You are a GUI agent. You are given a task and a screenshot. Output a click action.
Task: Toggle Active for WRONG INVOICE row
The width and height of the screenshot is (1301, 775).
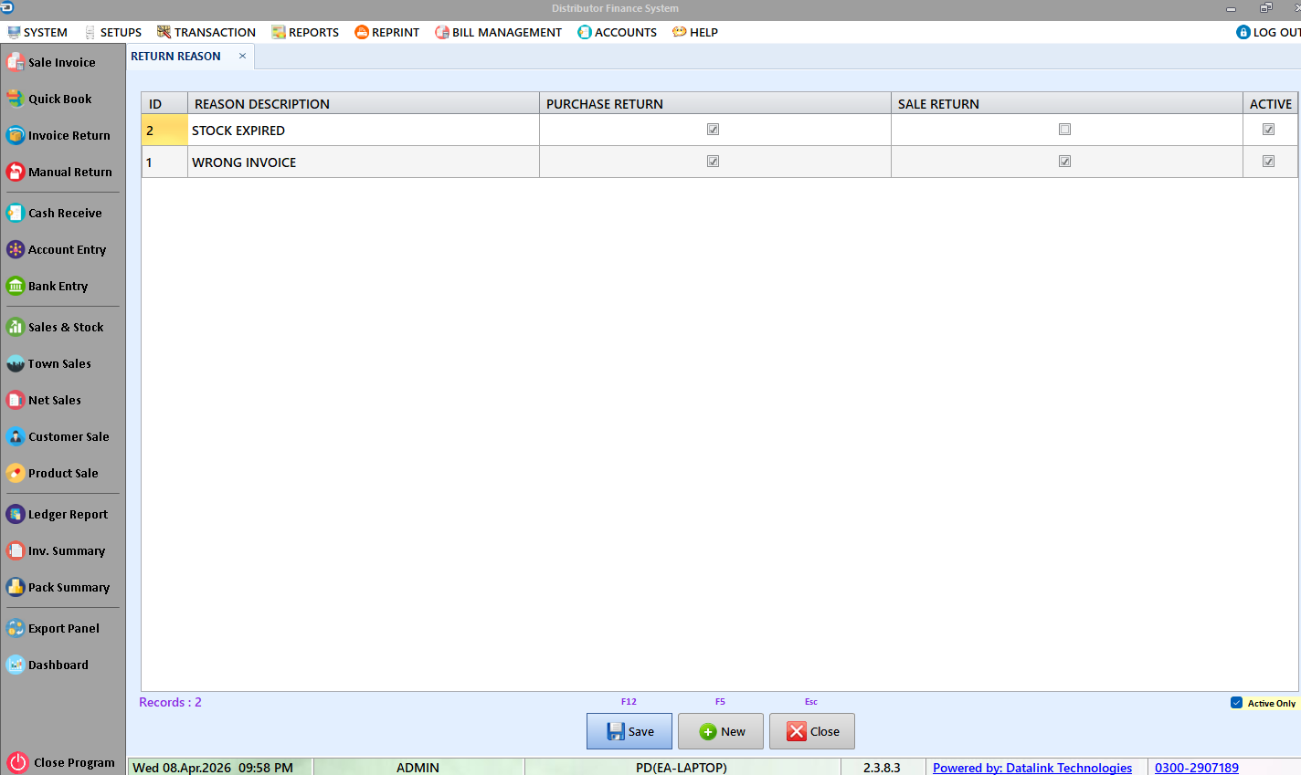1269,162
